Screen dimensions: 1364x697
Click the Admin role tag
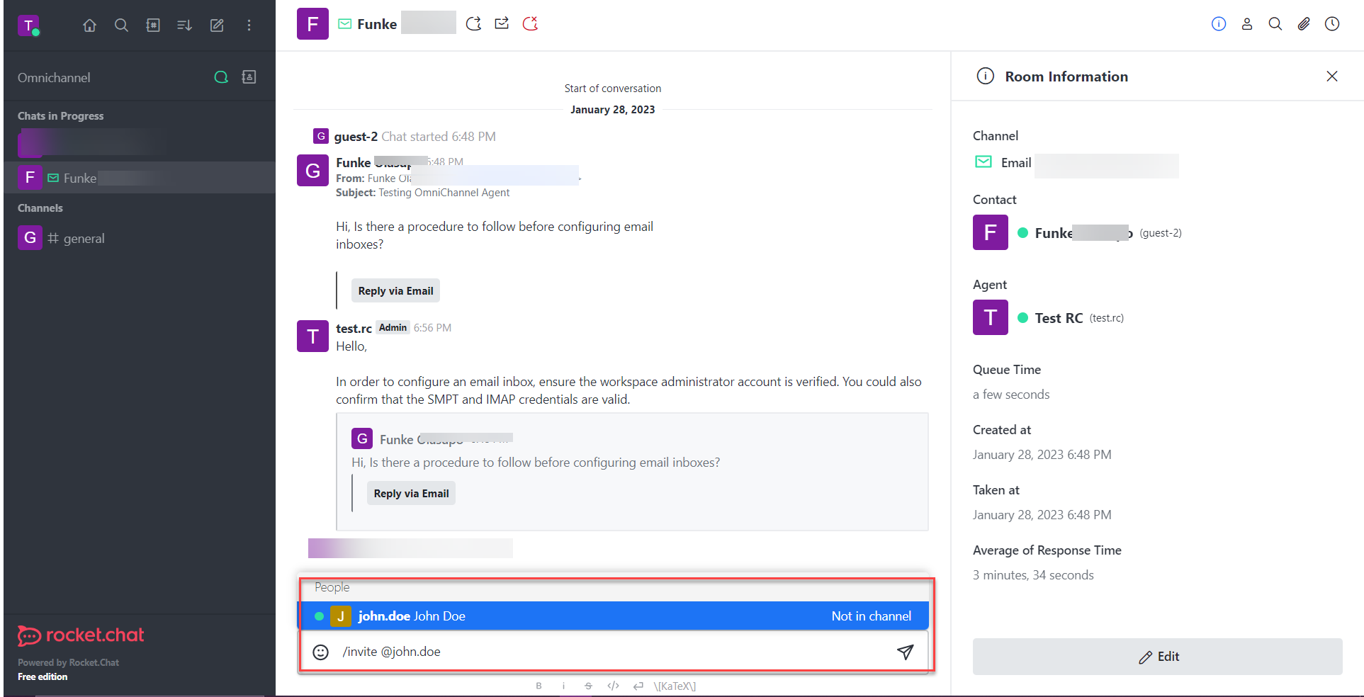pyautogui.click(x=393, y=328)
